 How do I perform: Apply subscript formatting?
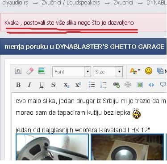tap(67, 85)
